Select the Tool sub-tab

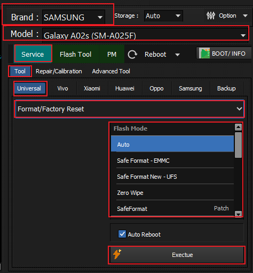pyautogui.click(x=20, y=71)
